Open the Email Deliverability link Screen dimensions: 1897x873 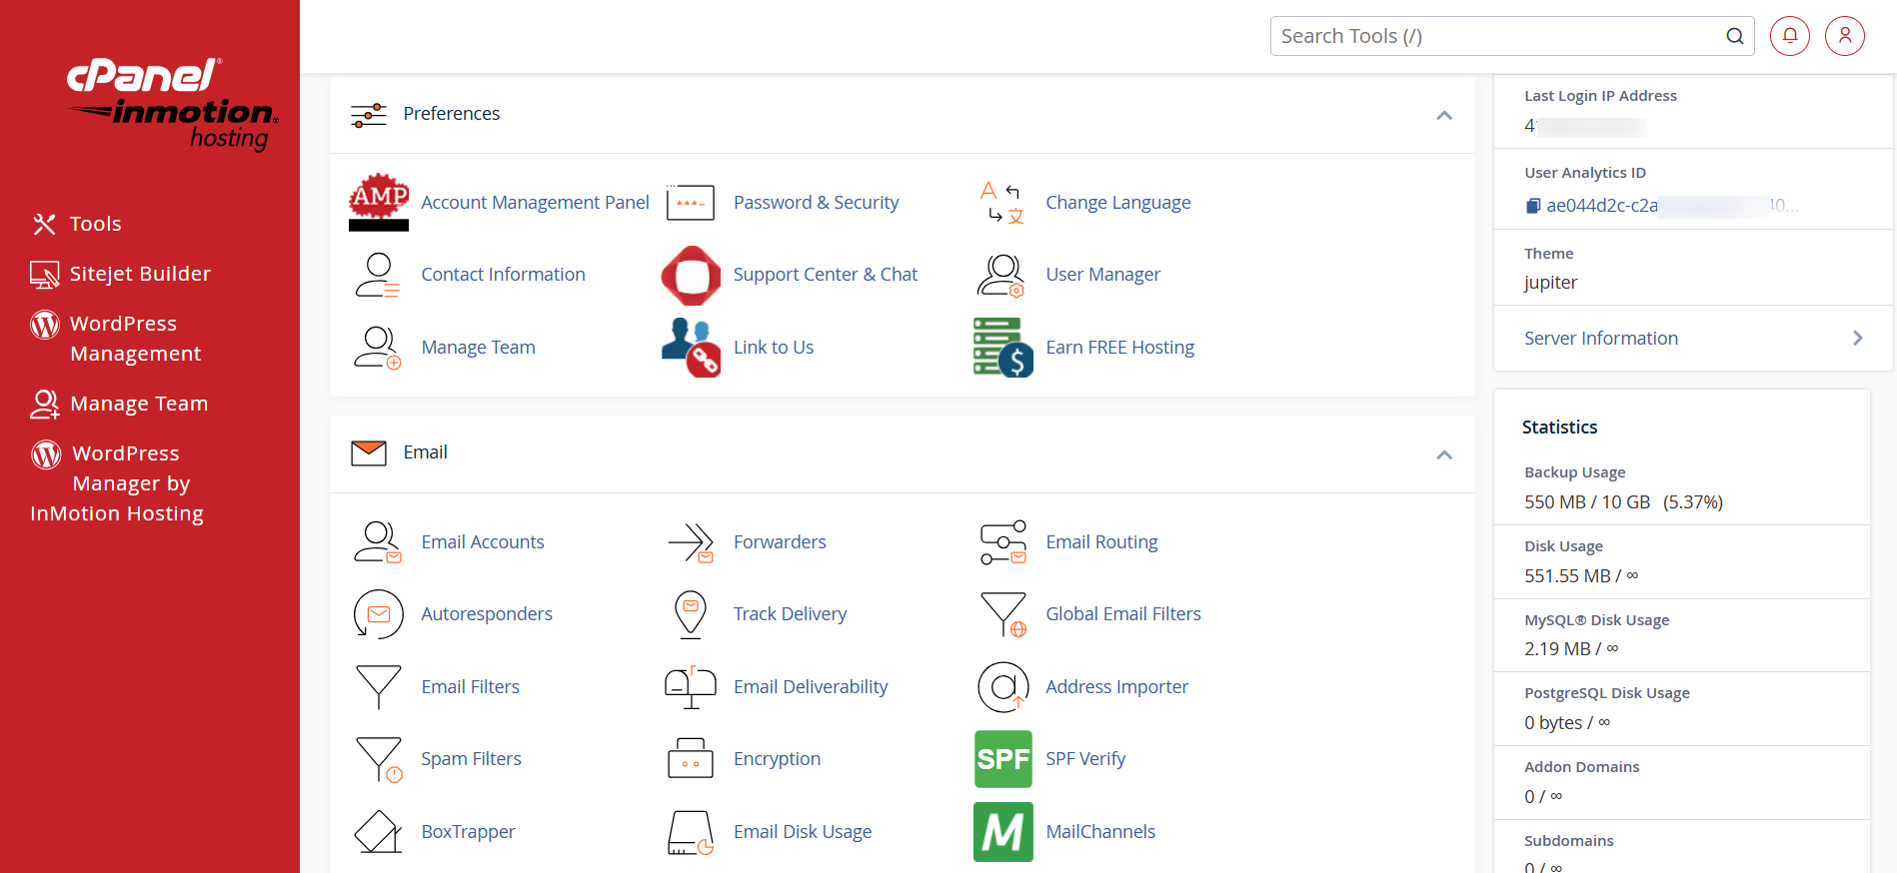coord(811,687)
